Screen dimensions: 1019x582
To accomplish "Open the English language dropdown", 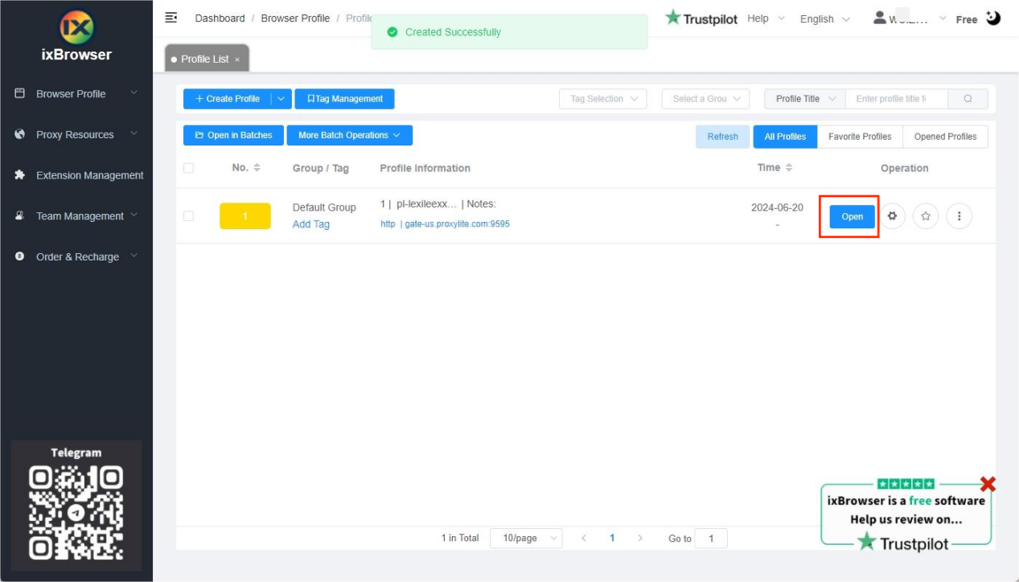I will pos(824,18).
